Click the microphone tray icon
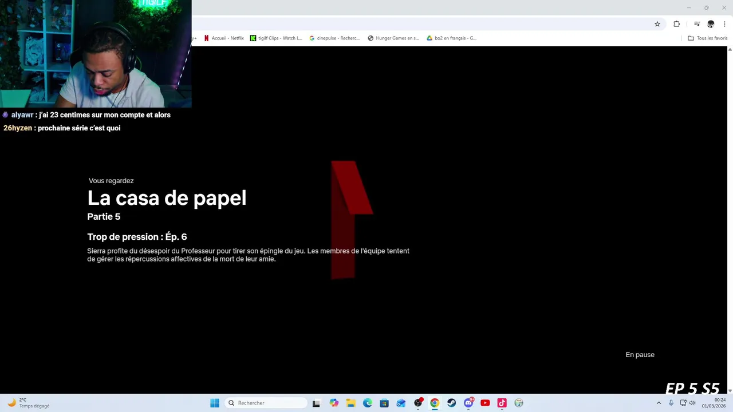 tap(671, 403)
